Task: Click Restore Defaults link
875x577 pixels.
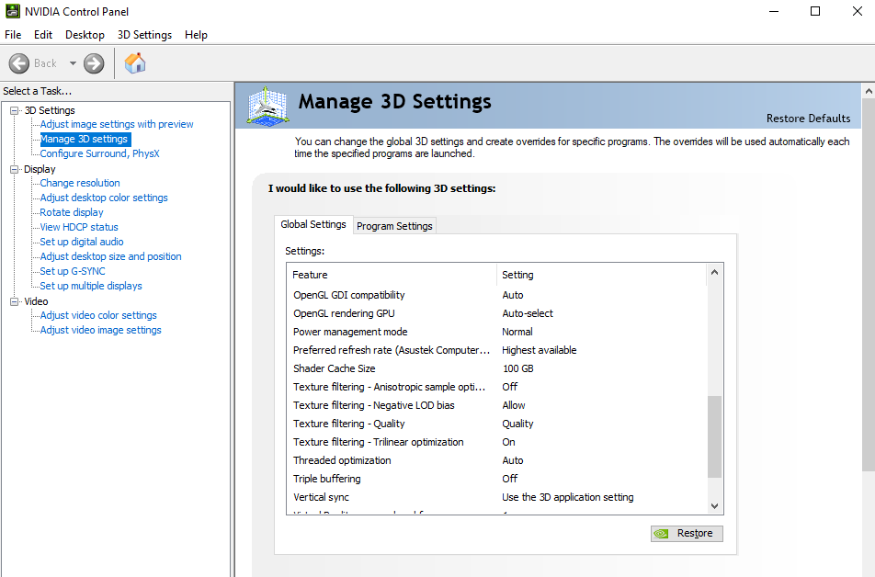Action: [x=808, y=119]
